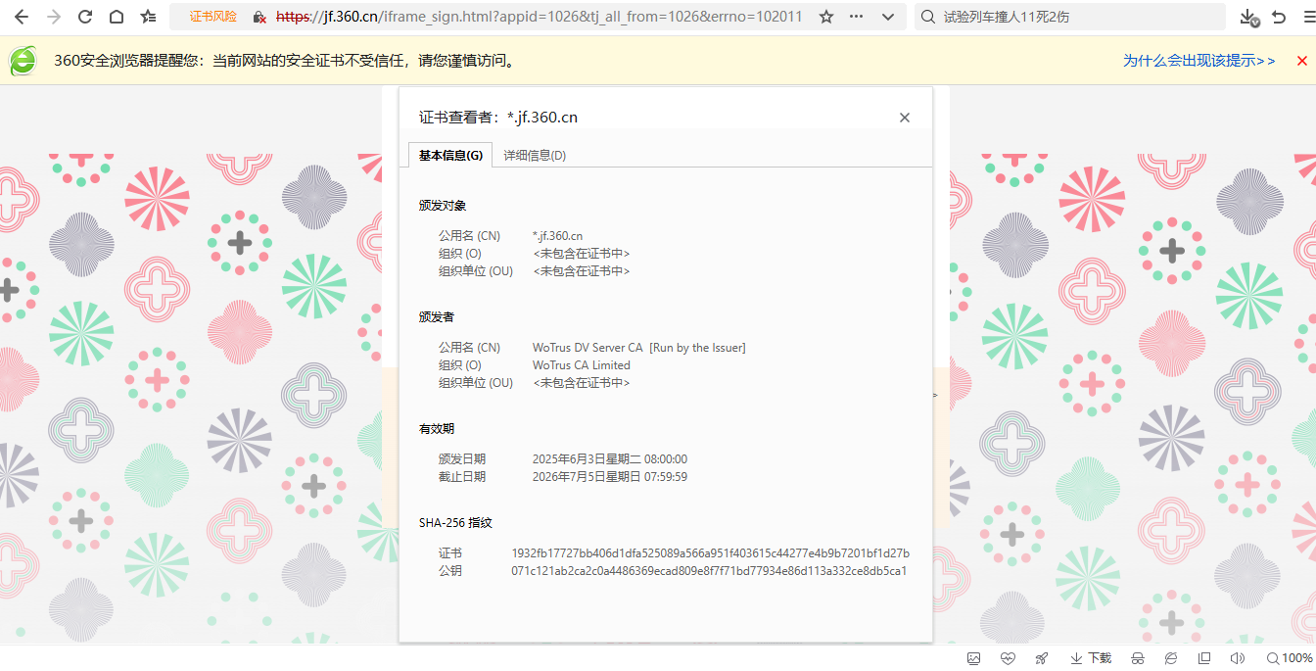Open the three-dot more options in address bar
Viewport: 1316px width, 671px height.
(x=857, y=17)
